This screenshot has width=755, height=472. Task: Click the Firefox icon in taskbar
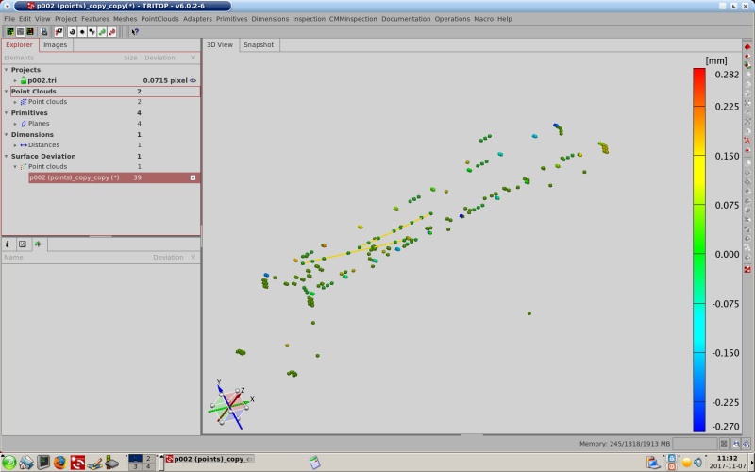60,463
